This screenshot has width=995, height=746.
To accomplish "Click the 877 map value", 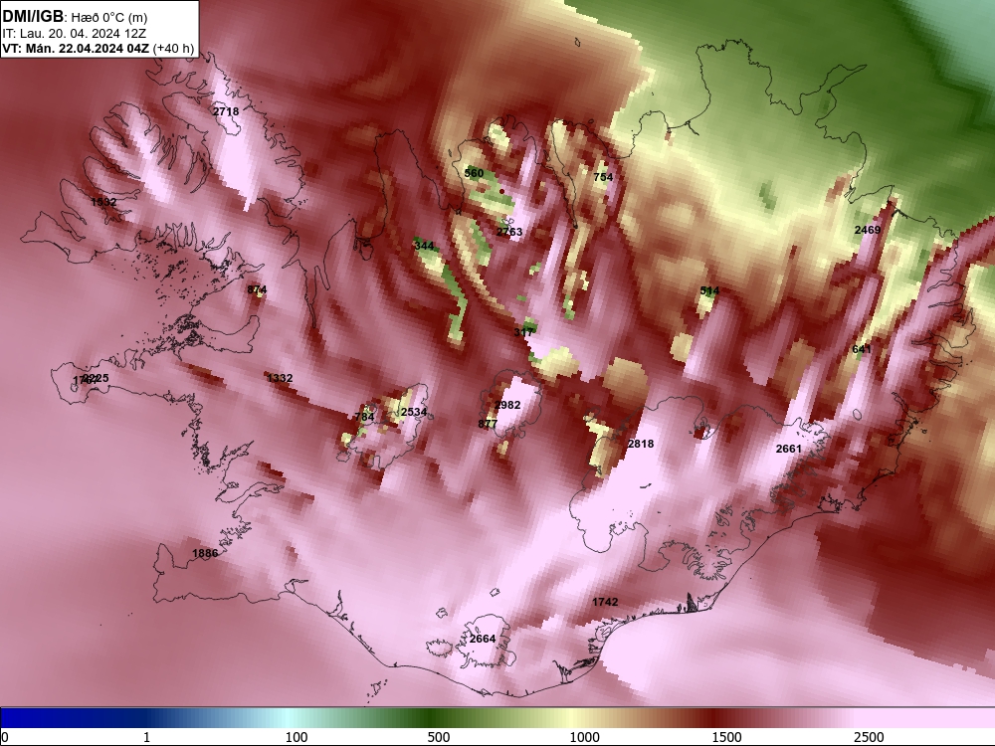I will pos(488,424).
